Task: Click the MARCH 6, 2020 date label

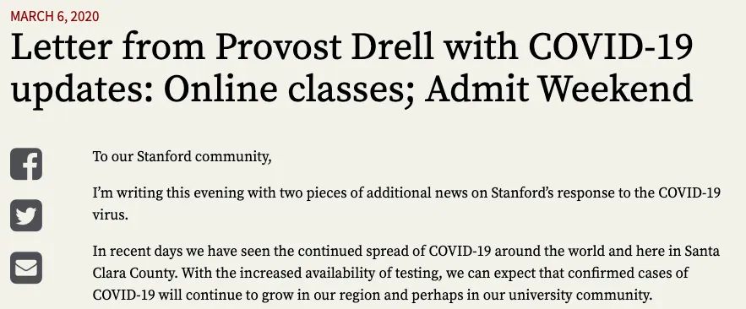Action: click(55, 16)
